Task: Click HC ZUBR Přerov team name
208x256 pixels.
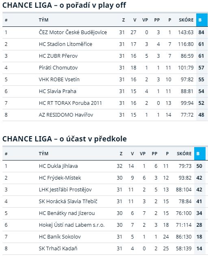Action: [x=58, y=56]
